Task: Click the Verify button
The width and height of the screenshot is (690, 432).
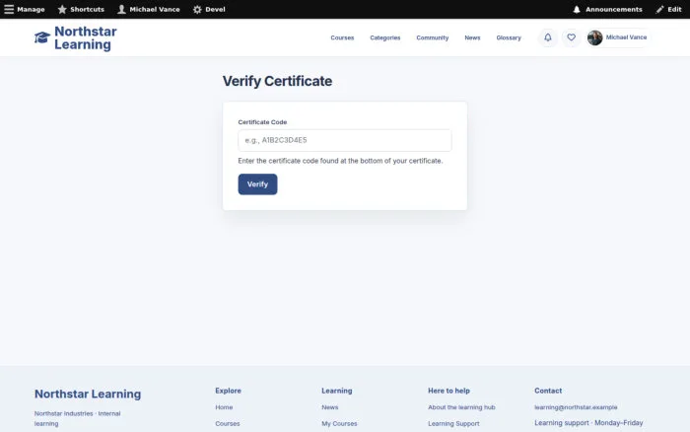Action: (x=257, y=184)
